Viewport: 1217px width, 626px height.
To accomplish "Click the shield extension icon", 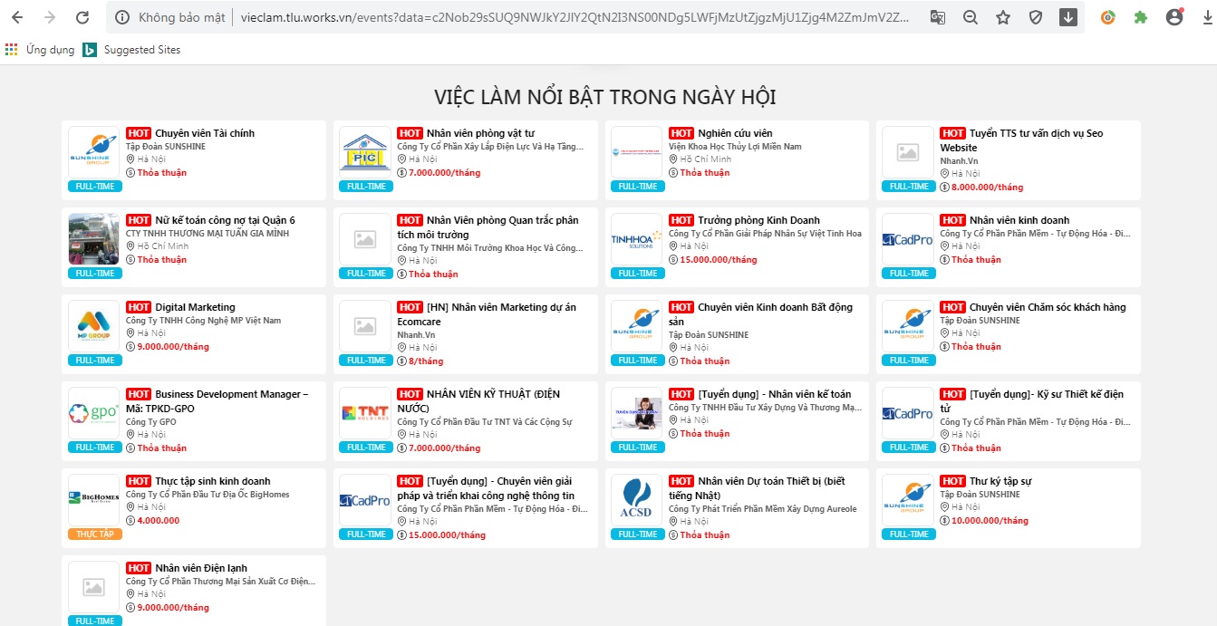I will [x=1036, y=17].
